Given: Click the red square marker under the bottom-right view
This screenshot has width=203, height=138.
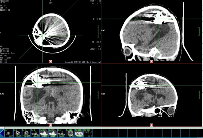Looking at the screenshot, I should coord(151,125).
